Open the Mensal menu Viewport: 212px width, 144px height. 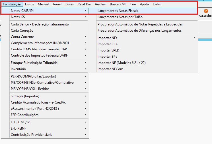coord(43,4)
